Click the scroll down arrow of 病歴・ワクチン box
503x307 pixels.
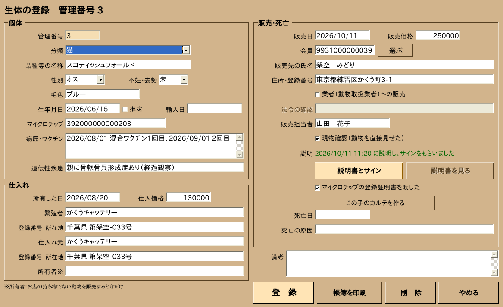tap(240, 155)
